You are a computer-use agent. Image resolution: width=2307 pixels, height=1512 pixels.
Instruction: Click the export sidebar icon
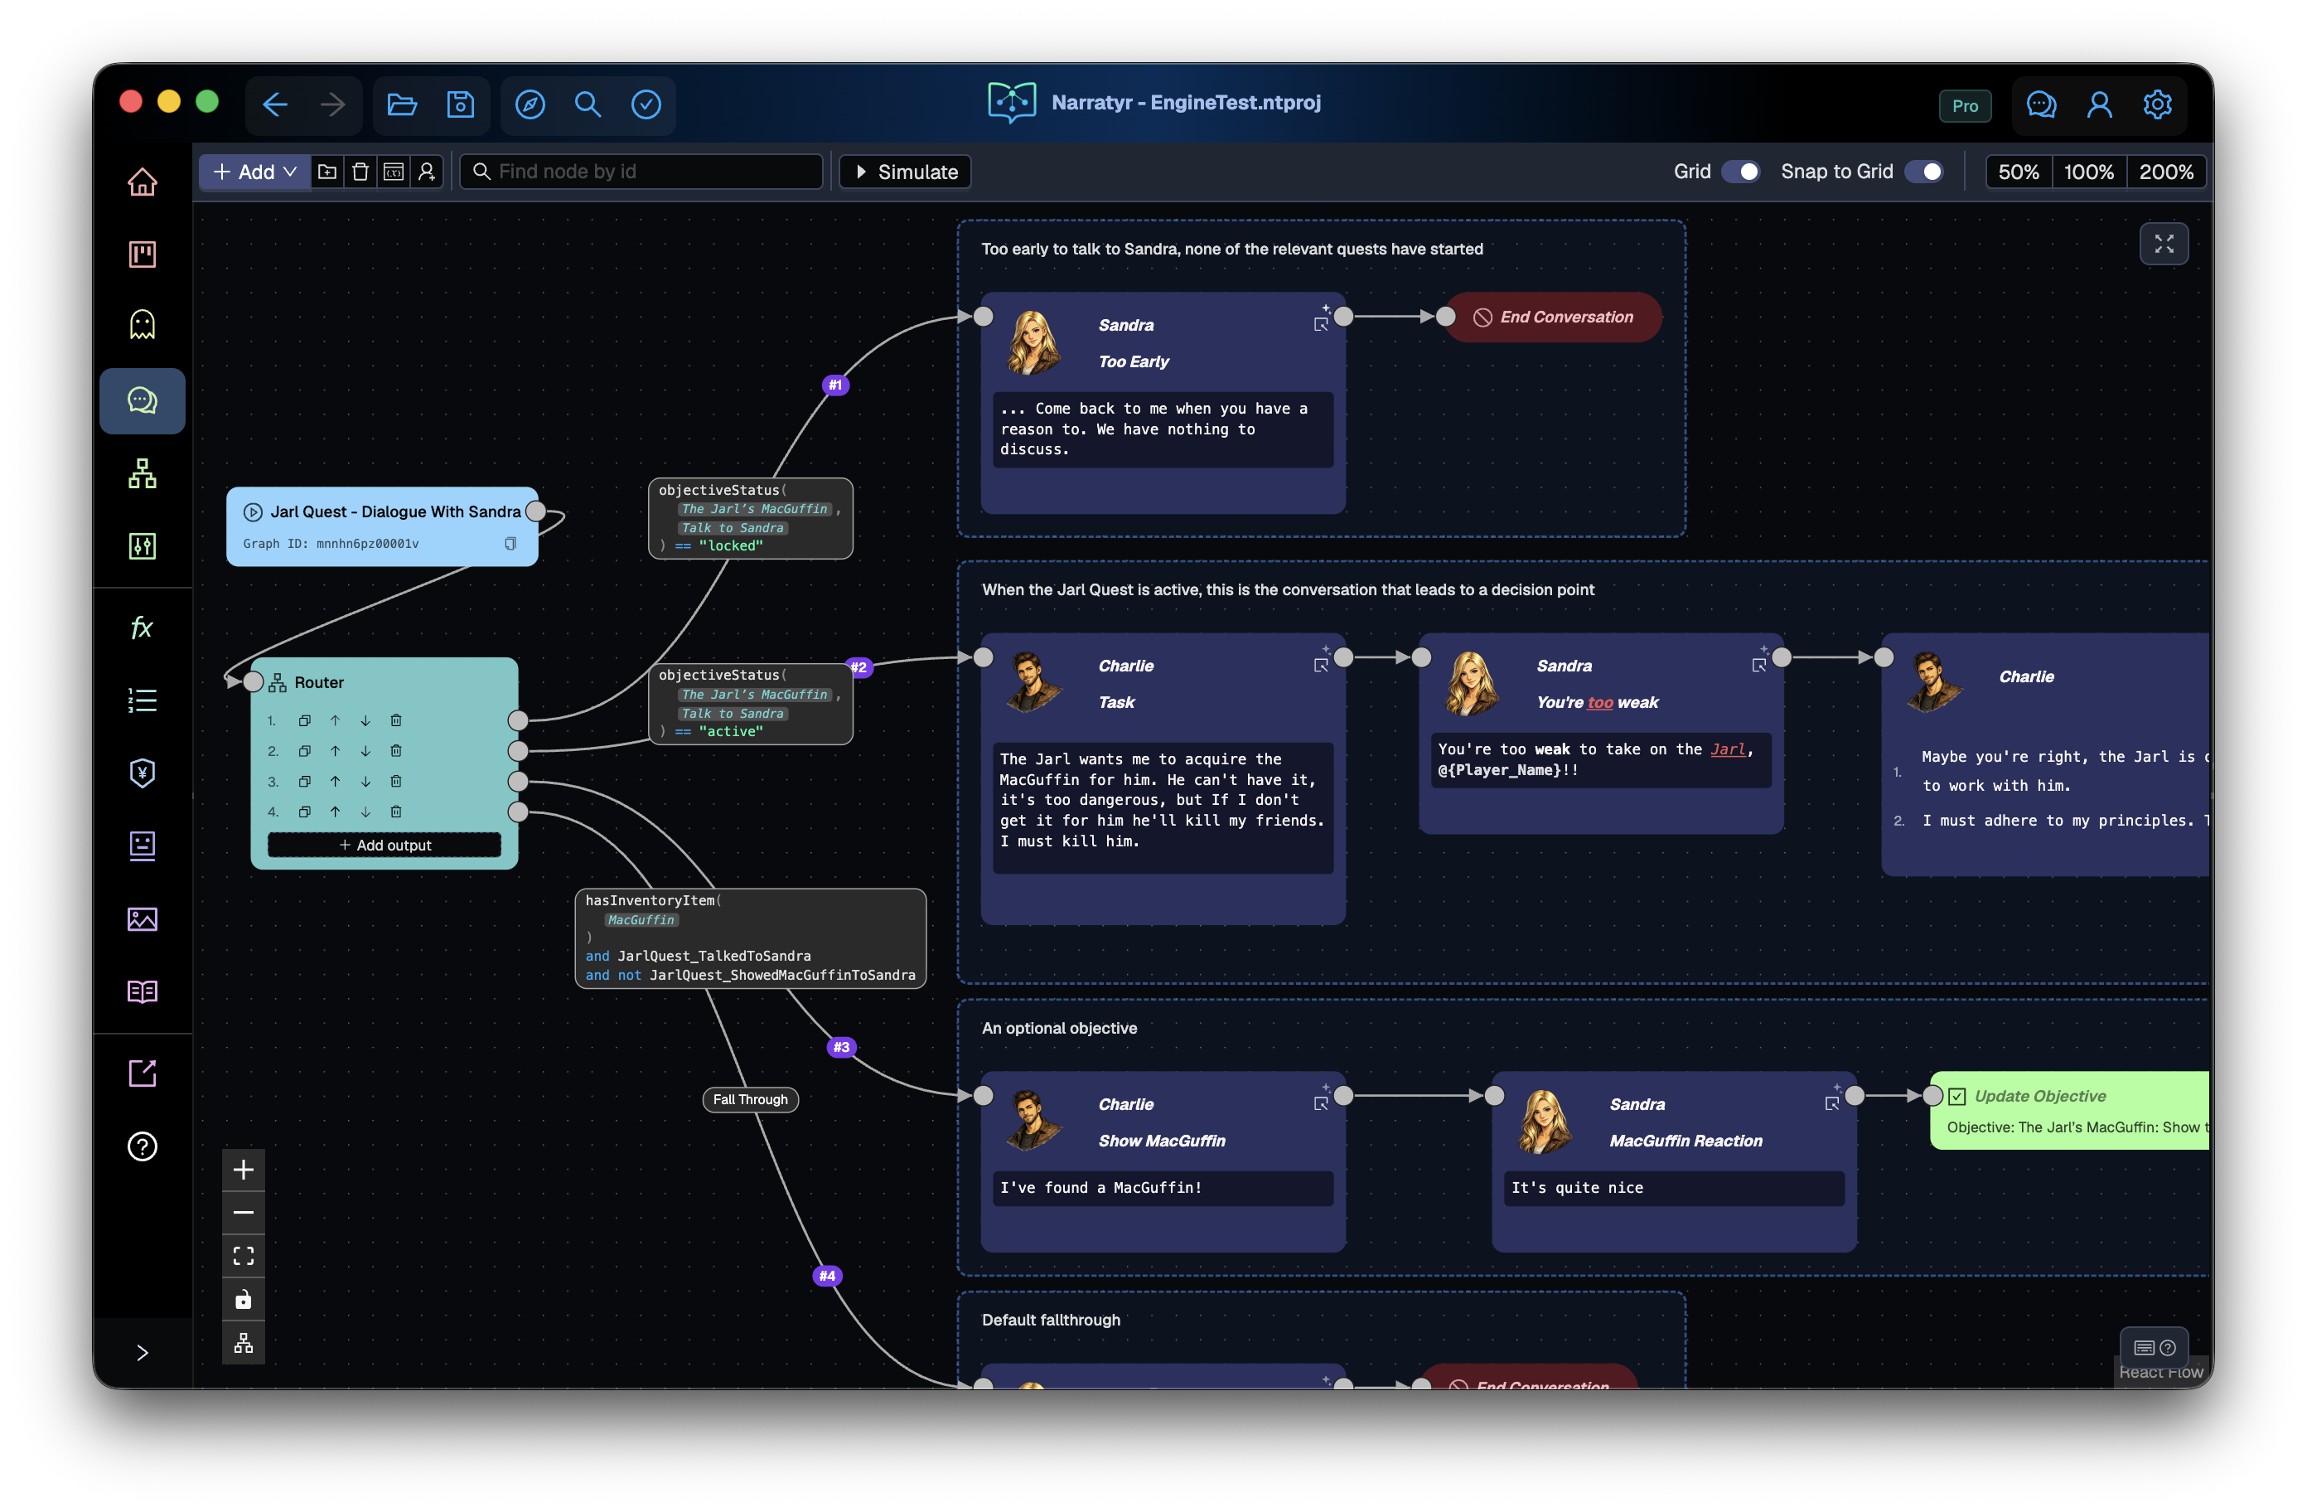pyautogui.click(x=143, y=1073)
